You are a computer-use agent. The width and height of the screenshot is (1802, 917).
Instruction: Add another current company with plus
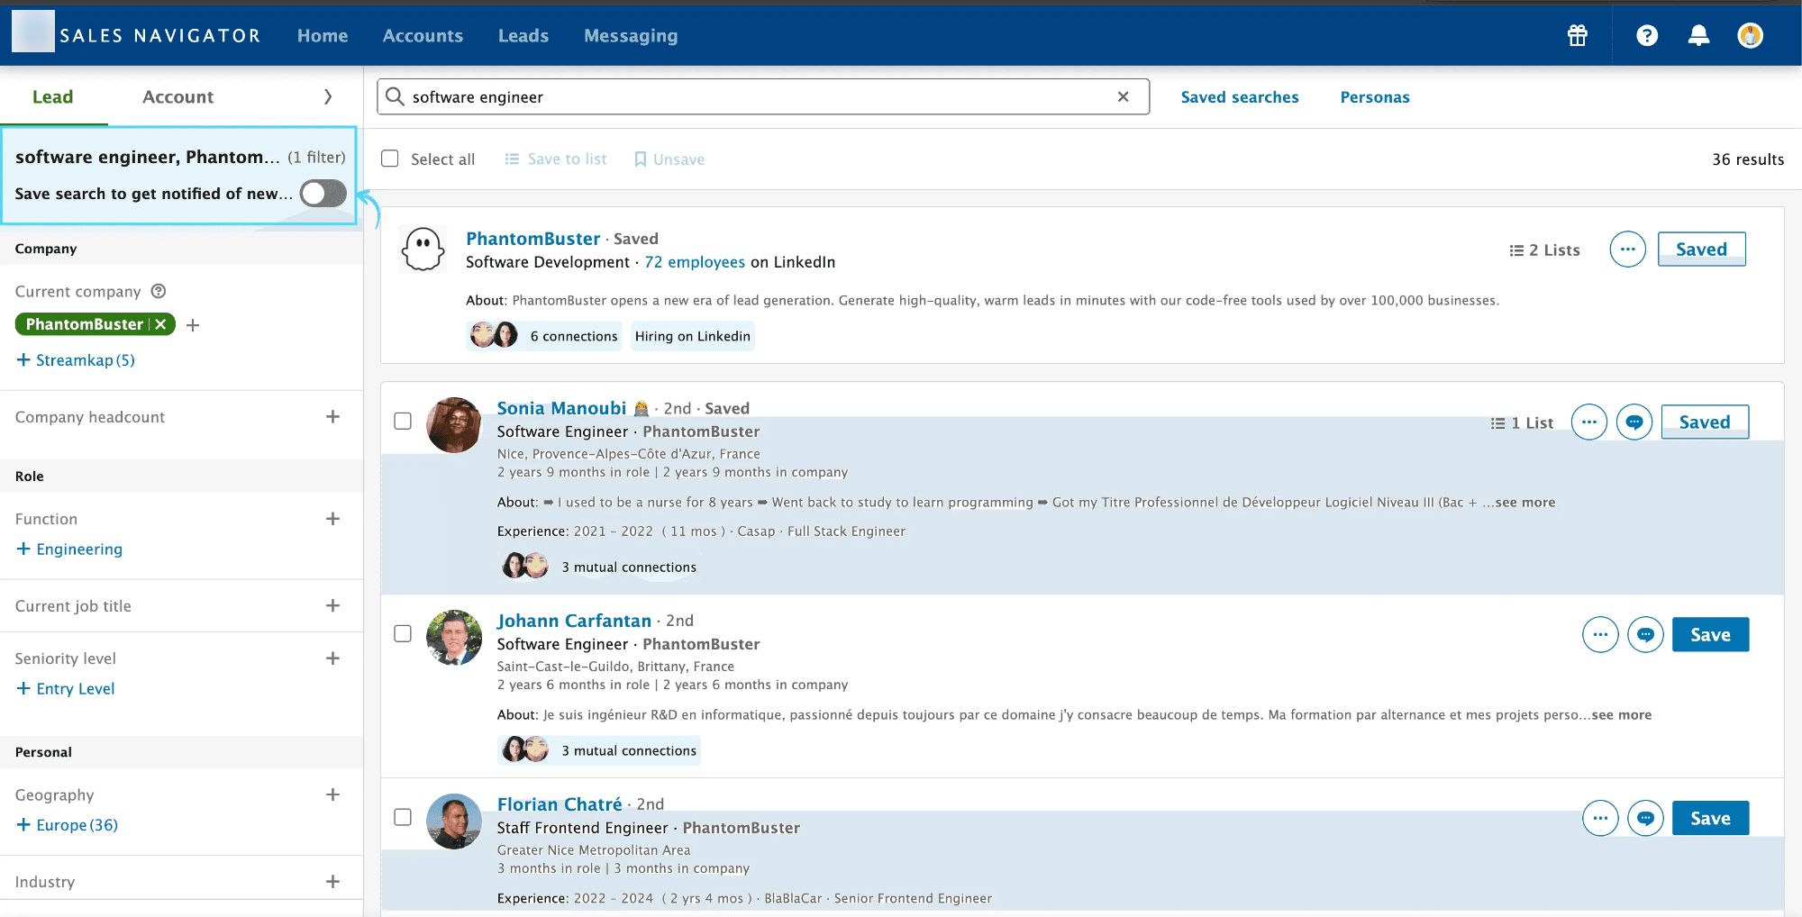pyautogui.click(x=193, y=325)
